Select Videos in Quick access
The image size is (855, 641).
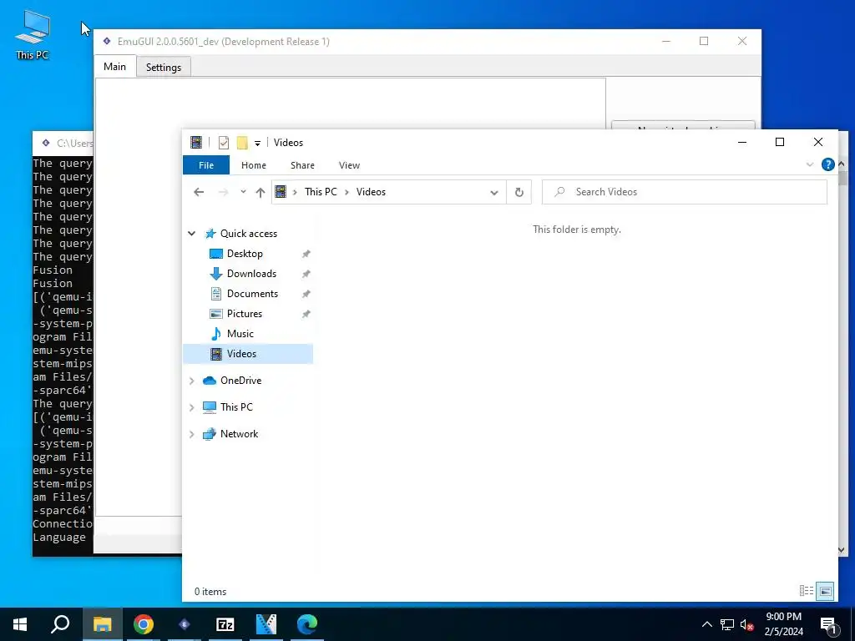tap(248, 354)
